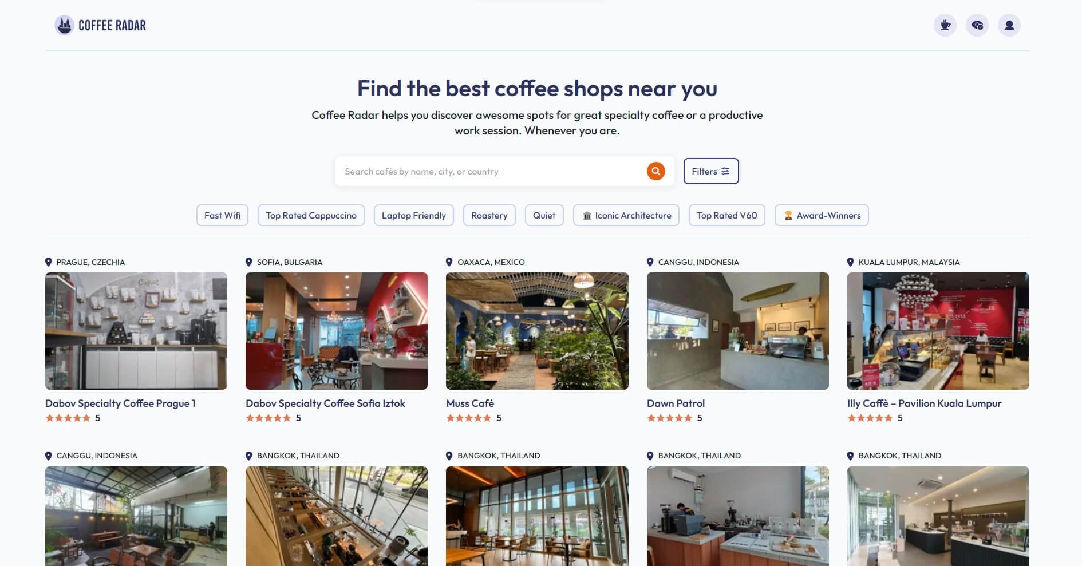This screenshot has width=1082, height=566.
Task: Select the Top Rated V60 tag
Action: pos(727,215)
